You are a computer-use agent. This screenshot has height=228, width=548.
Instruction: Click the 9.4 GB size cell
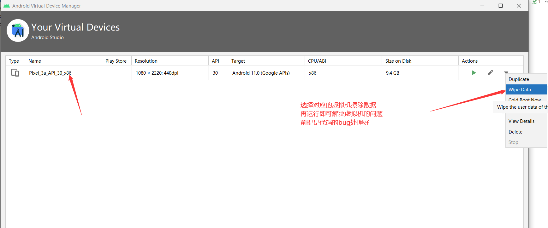[392, 73]
